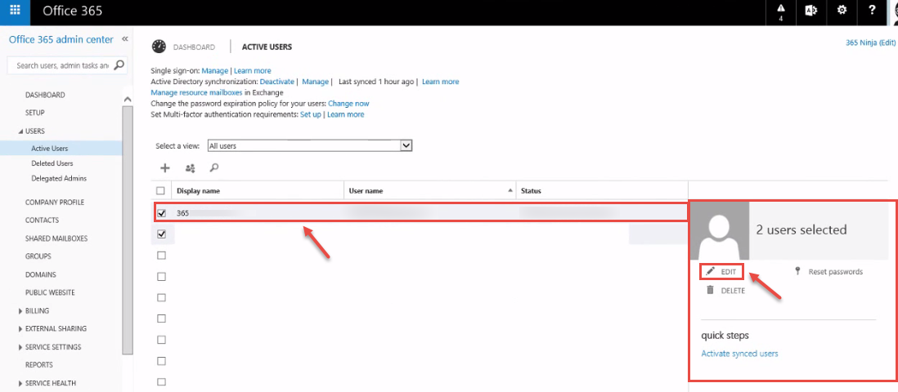Click the bulk add users icon

pyautogui.click(x=190, y=168)
